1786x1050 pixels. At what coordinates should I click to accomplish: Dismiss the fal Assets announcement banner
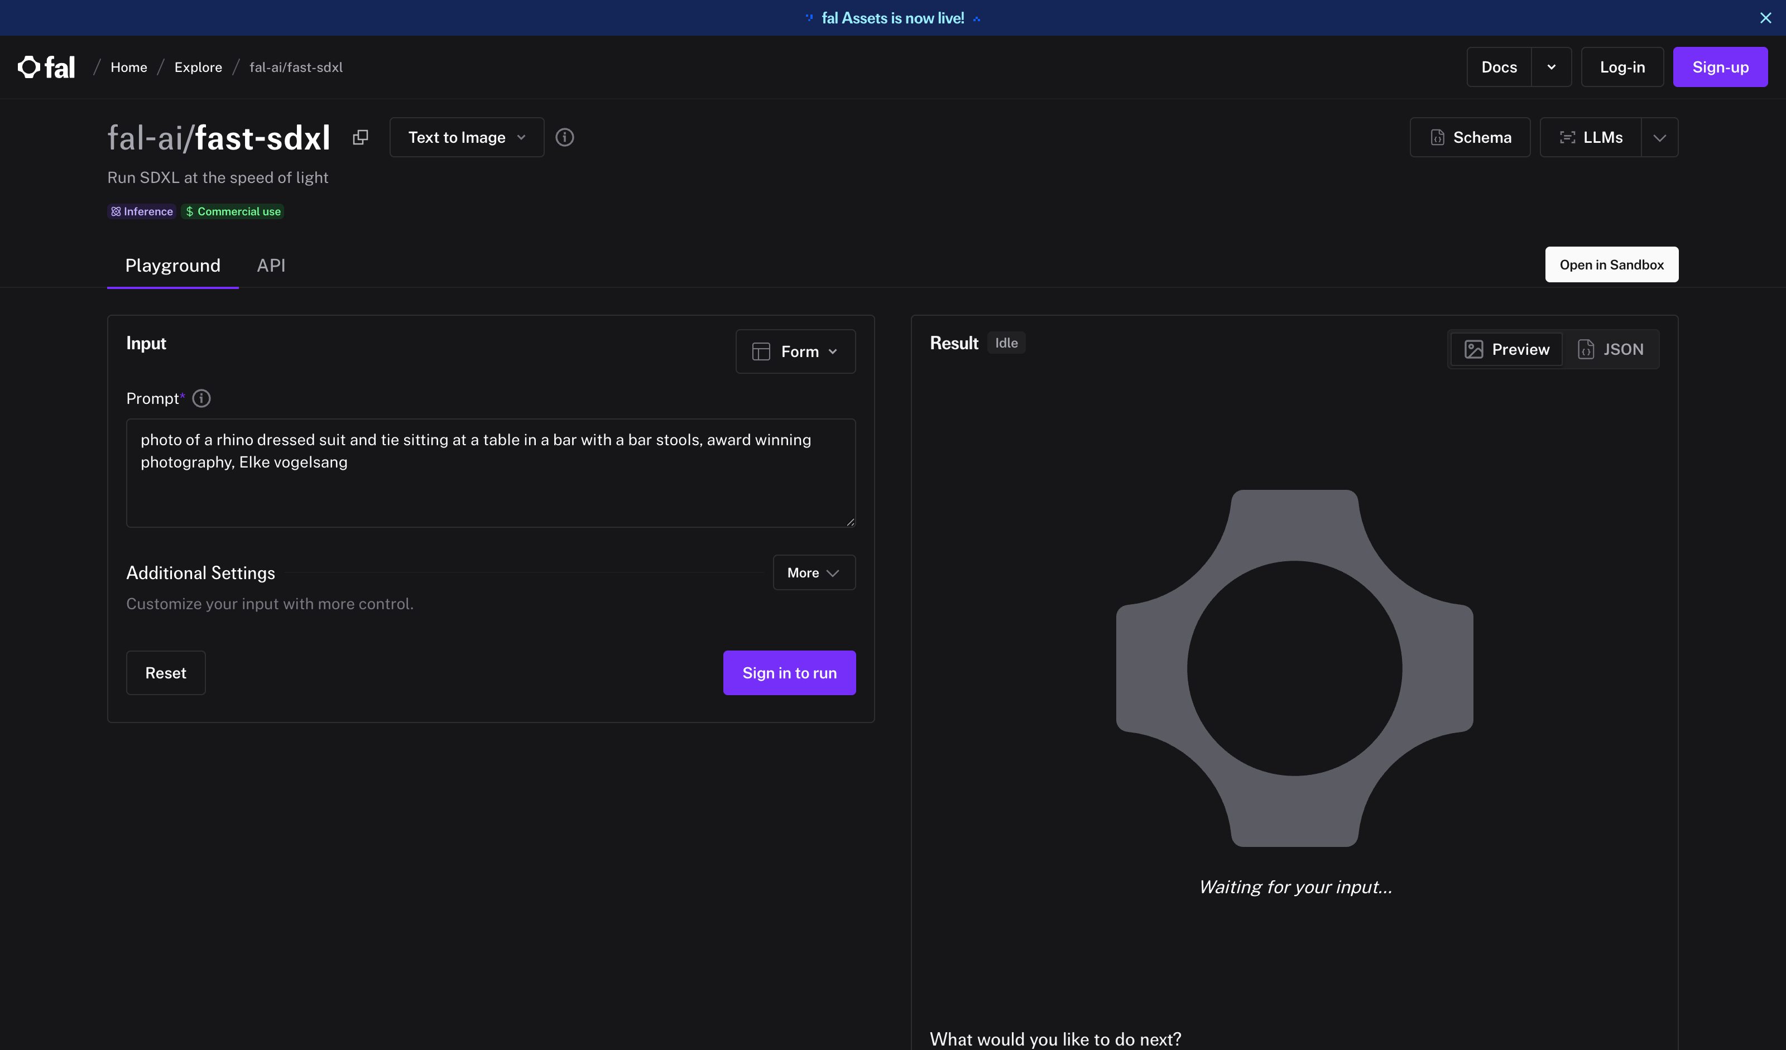pyautogui.click(x=1765, y=18)
